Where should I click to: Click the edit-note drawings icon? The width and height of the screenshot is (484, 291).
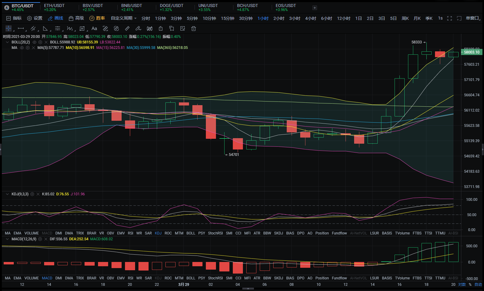[x=183, y=28]
